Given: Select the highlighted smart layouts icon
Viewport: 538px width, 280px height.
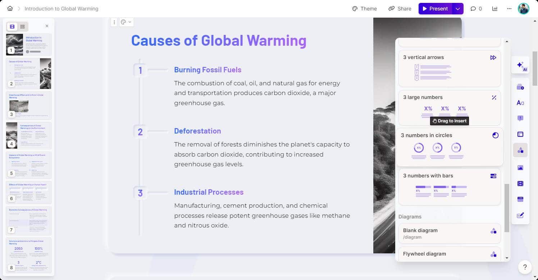Looking at the screenshot, I should click(520, 150).
